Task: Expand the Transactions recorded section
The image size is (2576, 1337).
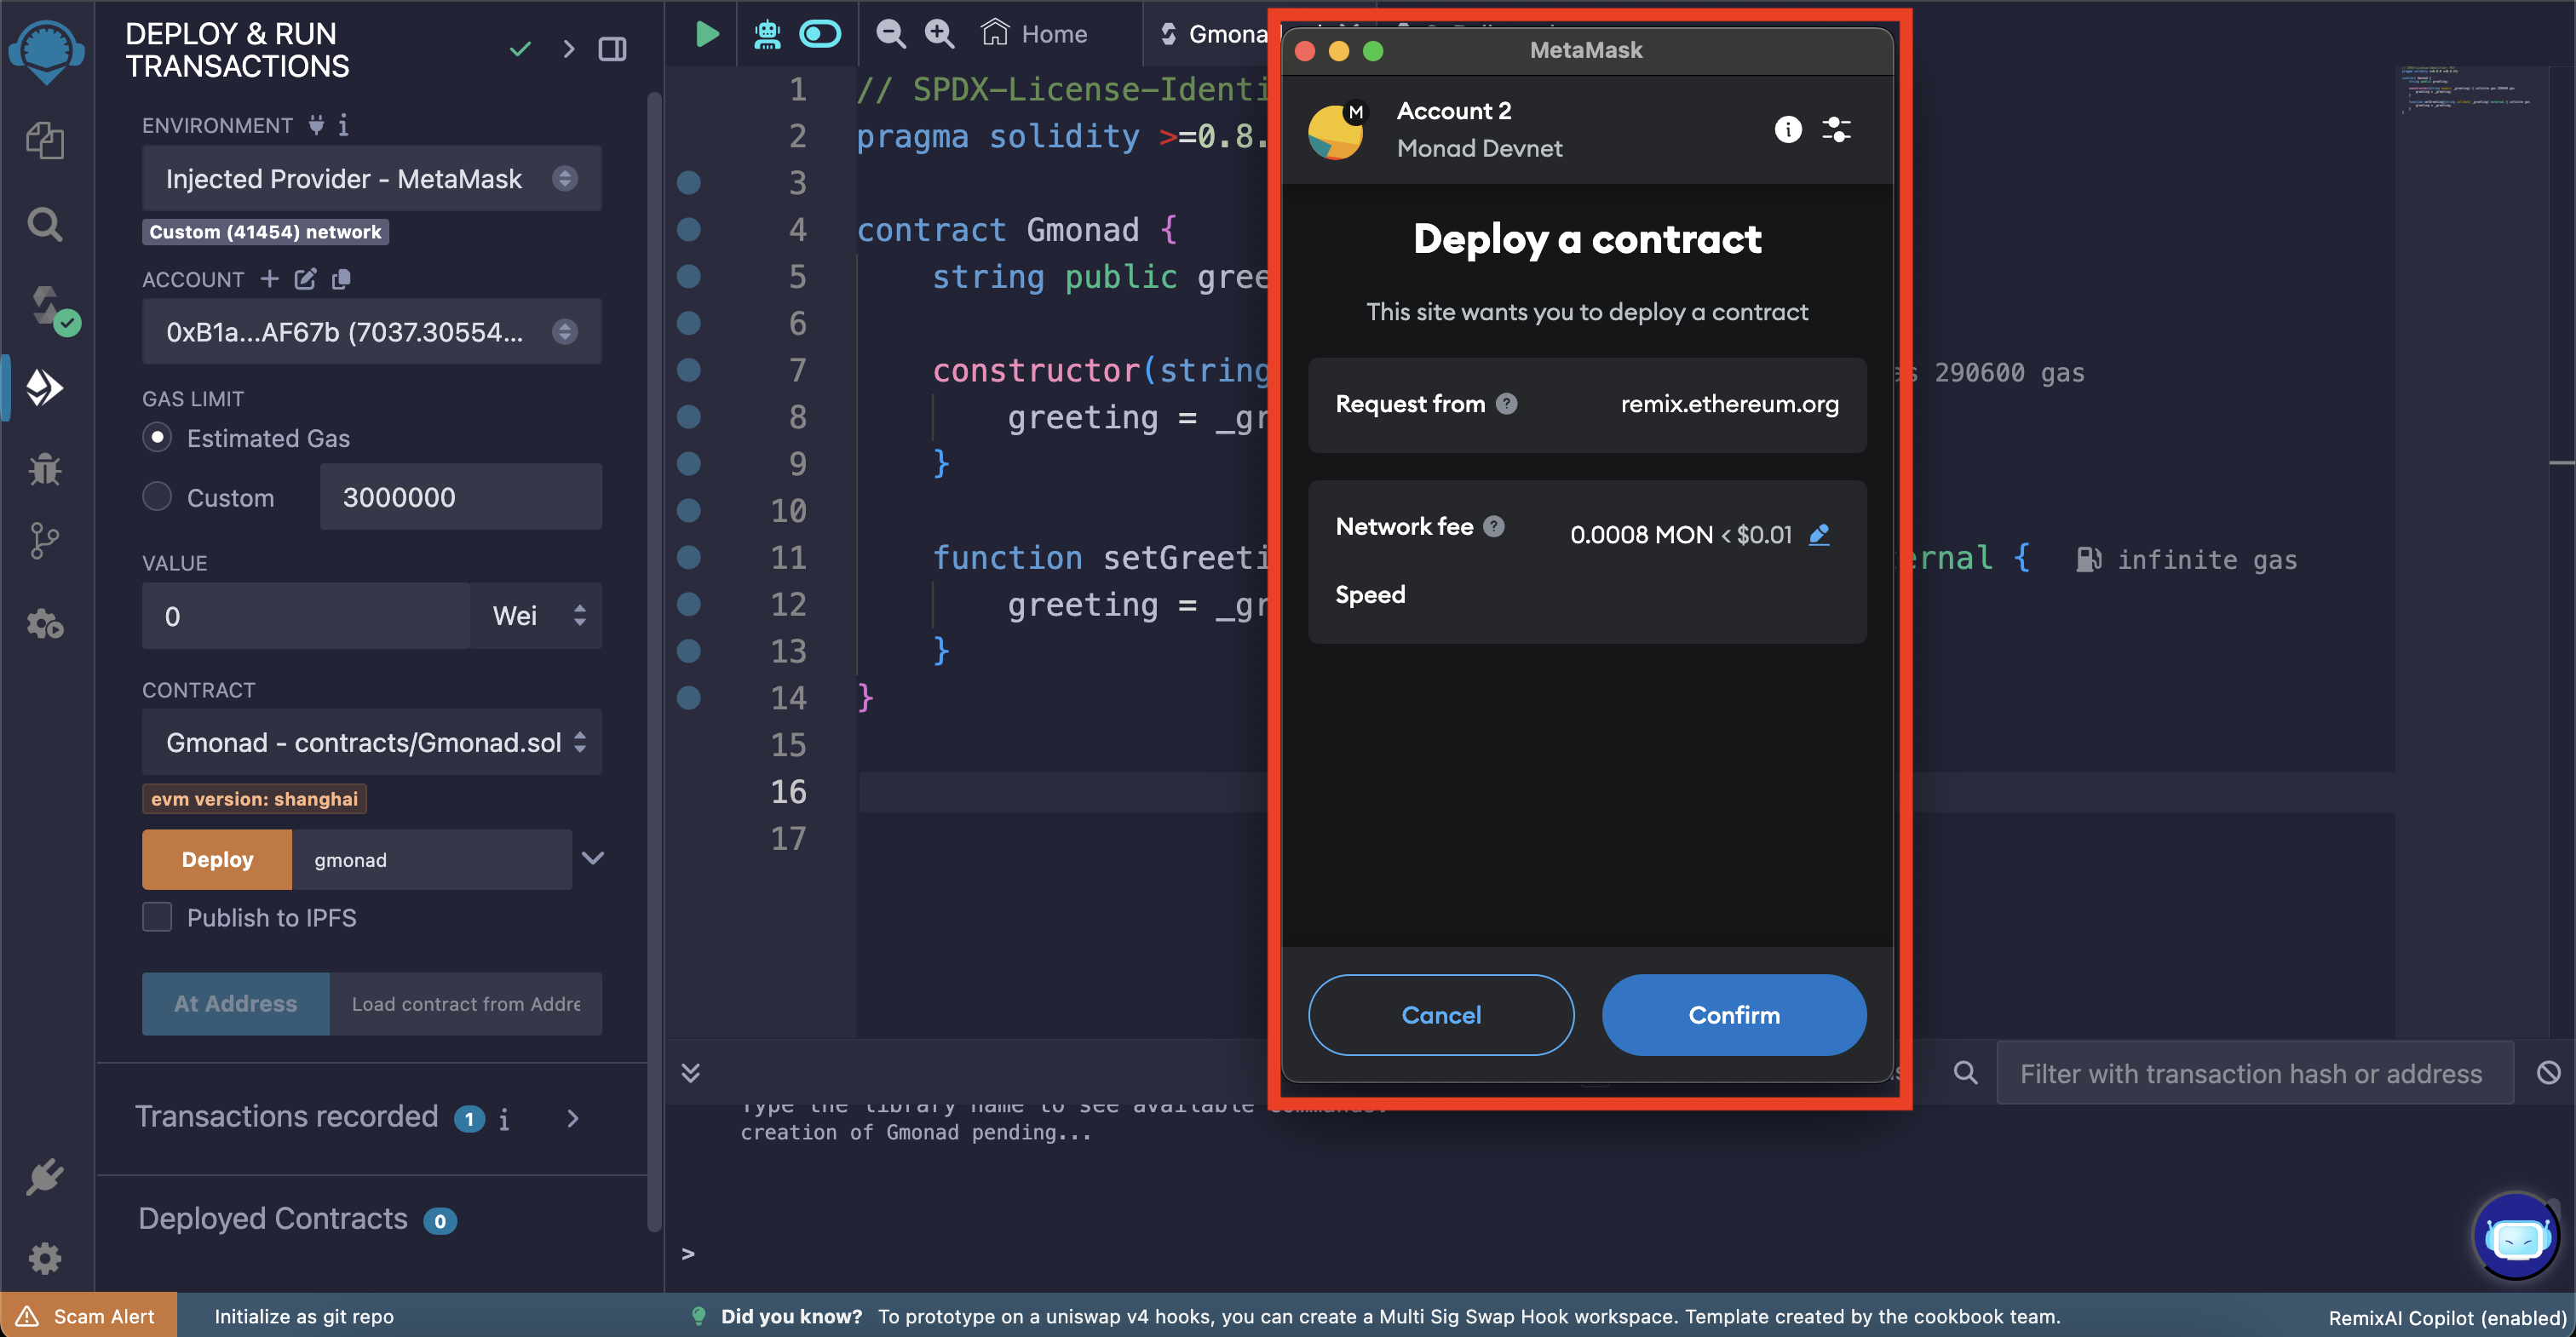Action: [578, 1117]
